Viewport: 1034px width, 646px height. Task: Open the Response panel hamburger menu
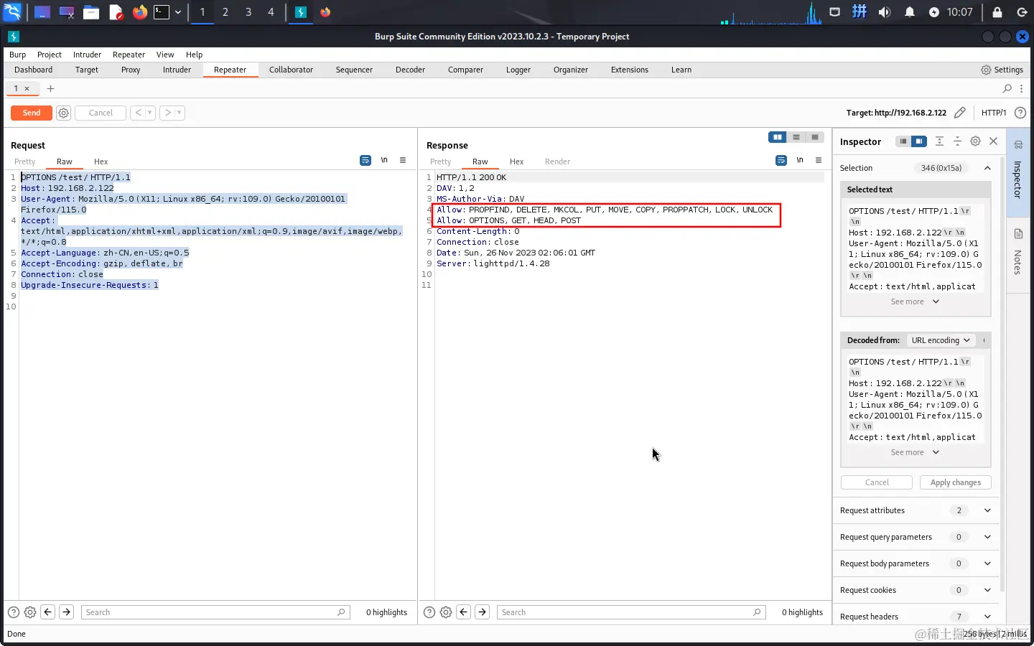pyautogui.click(x=819, y=160)
